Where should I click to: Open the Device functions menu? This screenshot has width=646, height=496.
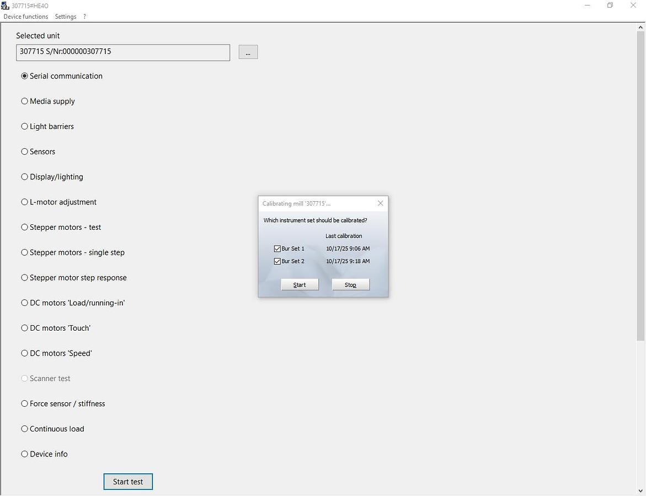point(26,17)
